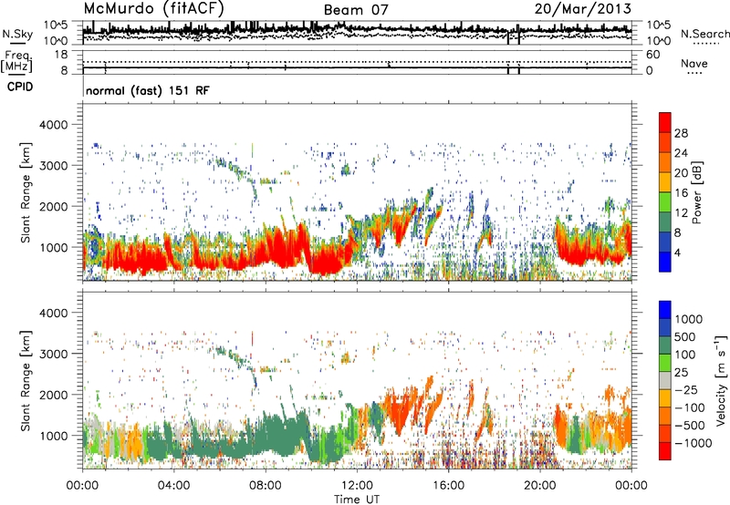Click the "McMurdo (fitACF)" plot title

154,9
